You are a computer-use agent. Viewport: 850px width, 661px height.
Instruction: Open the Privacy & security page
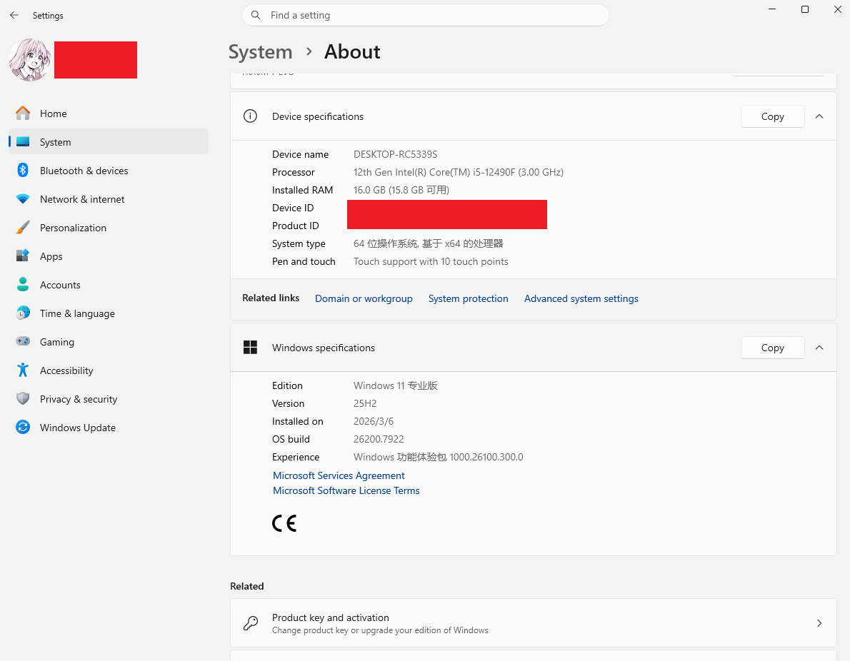[109, 399]
